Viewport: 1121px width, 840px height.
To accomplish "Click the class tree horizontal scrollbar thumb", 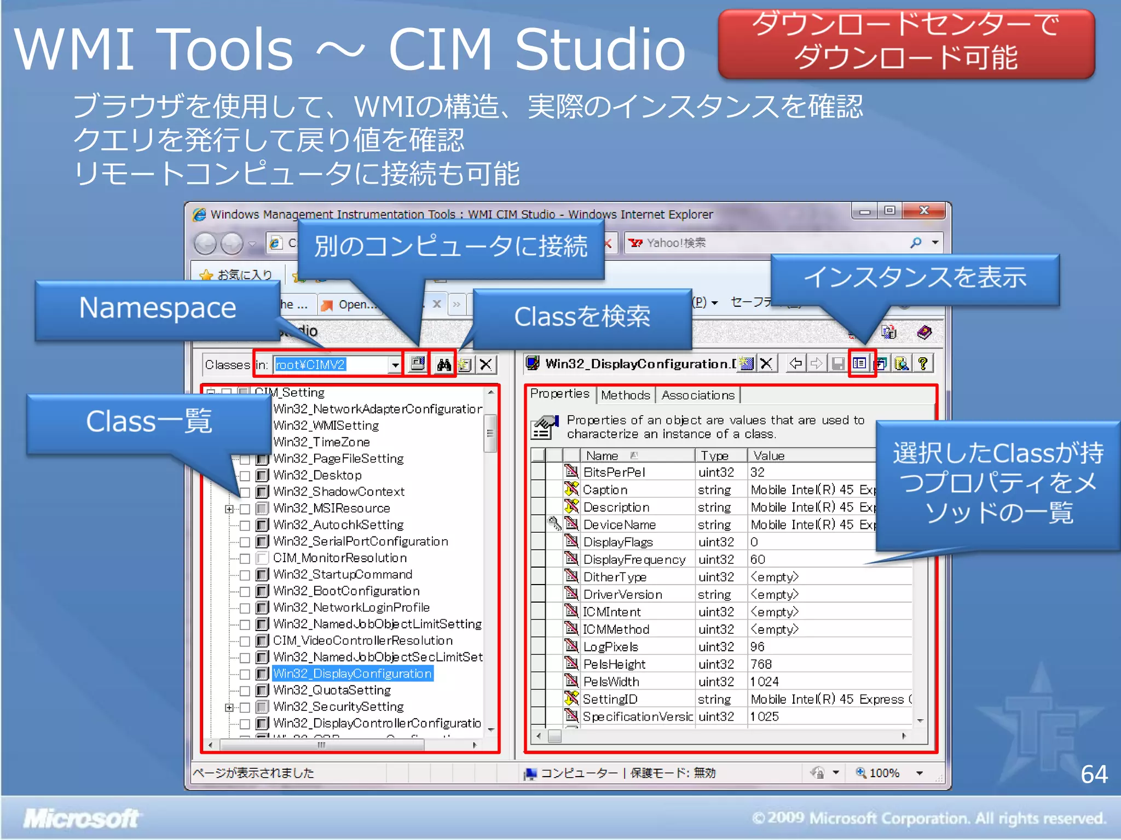I will pyautogui.click(x=321, y=745).
